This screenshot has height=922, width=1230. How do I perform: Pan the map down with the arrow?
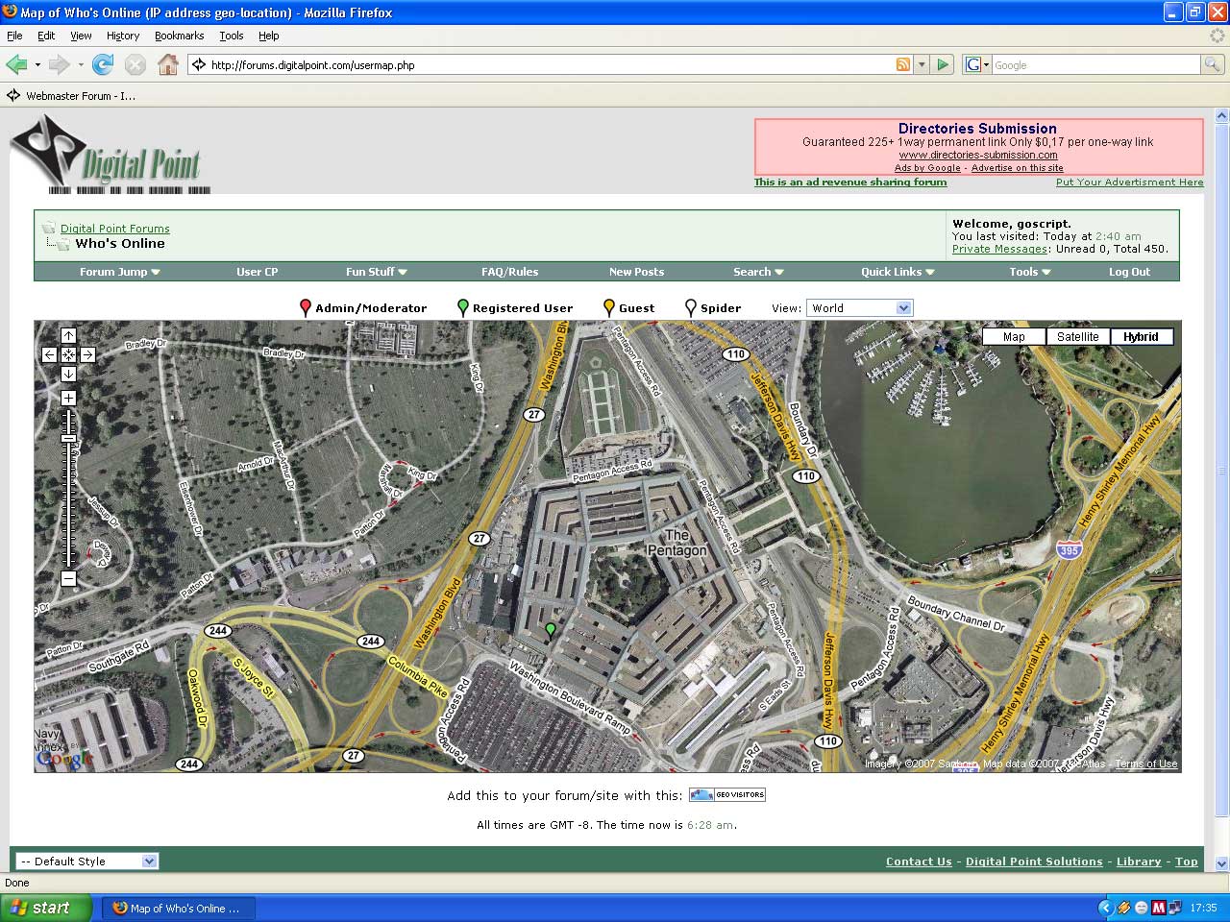point(68,374)
